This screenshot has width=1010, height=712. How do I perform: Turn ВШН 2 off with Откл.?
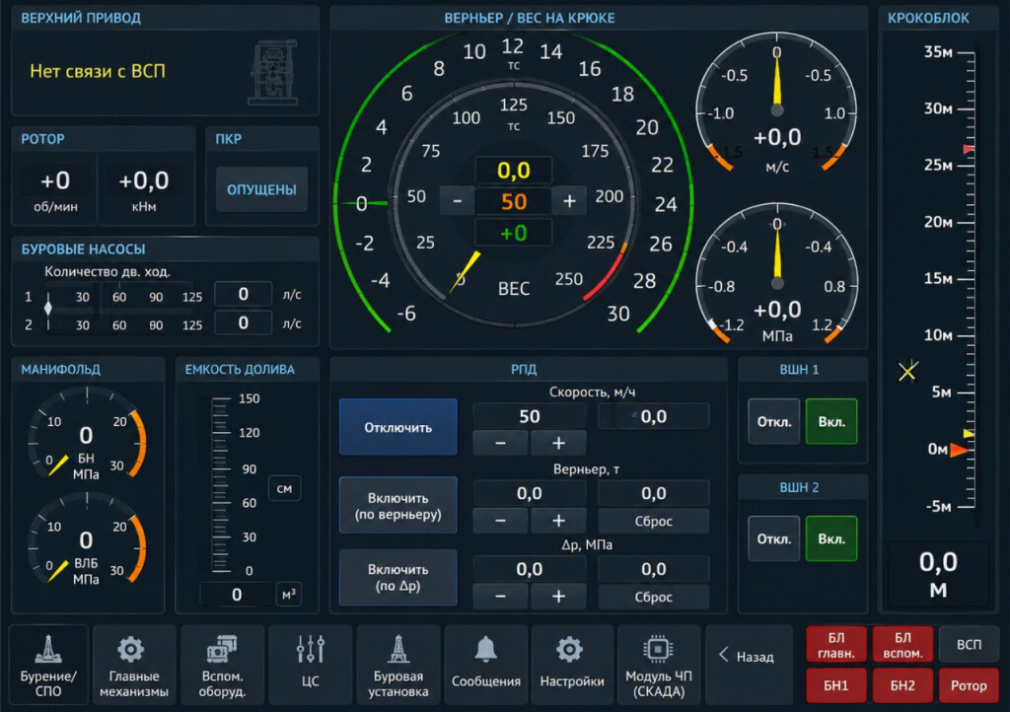point(773,538)
